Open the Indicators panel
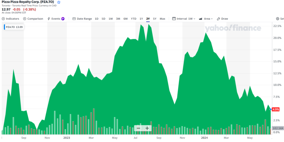This screenshot has width=284, height=142. (x=11, y=19)
